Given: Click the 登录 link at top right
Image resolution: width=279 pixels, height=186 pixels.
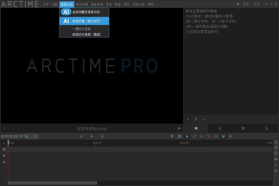Looking at the screenshot, I should point(246,4).
